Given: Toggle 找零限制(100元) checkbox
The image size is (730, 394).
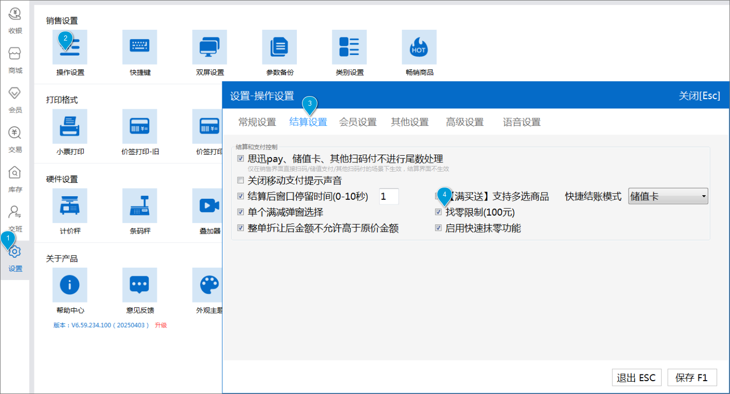Looking at the screenshot, I should pyautogui.click(x=439, y=212).
